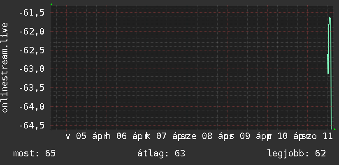Select the 'h 06 ápr' date marker

click(x=123, y=136)
